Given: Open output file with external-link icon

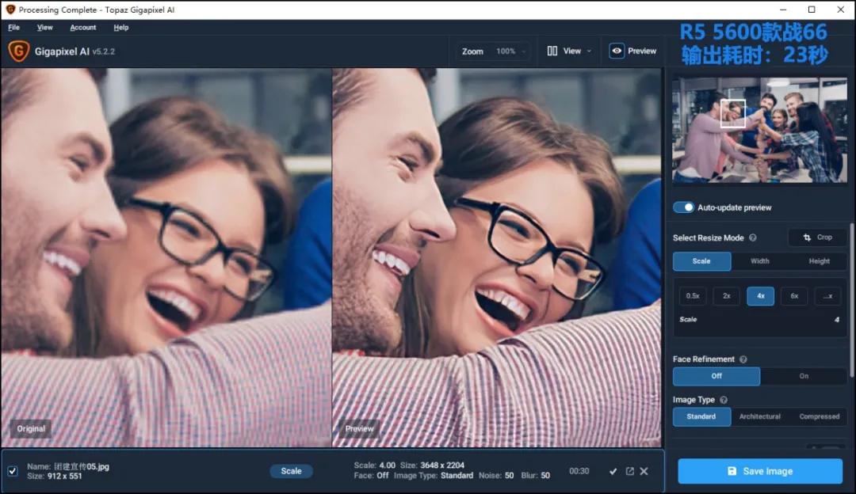Looking at the screenshot, I should click(x=629, y=471).
